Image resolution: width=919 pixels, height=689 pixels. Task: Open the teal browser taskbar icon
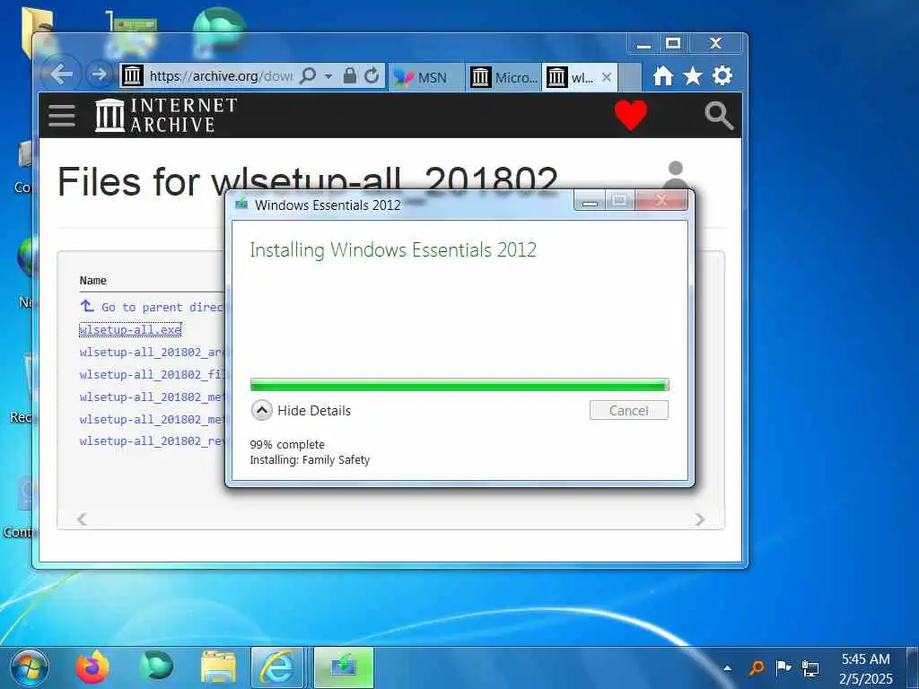tap(156, 667)
